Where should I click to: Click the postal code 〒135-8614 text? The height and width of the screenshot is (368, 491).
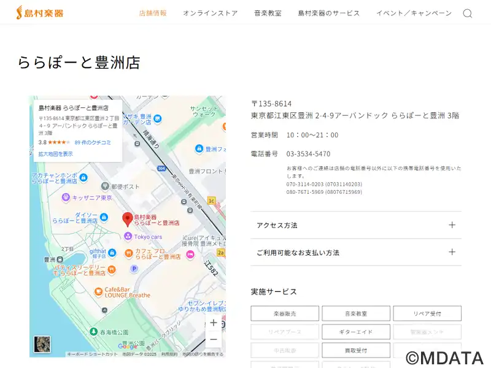pyautogui.click(x=271, y=104)
